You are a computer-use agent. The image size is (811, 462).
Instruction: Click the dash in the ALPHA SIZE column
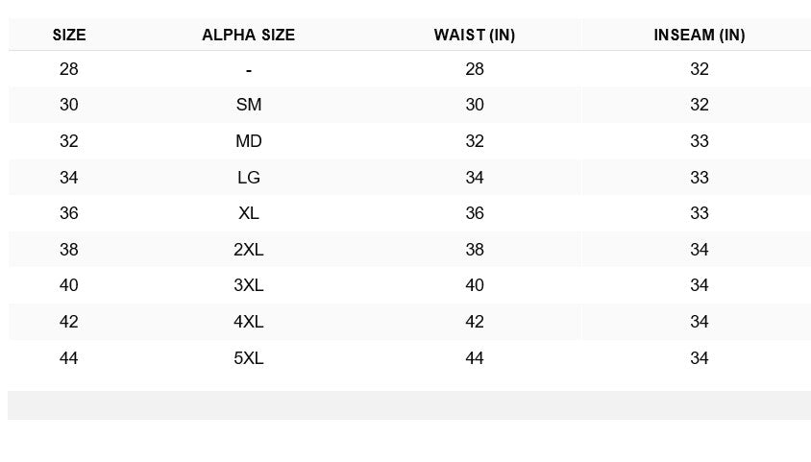pos(249,70)
